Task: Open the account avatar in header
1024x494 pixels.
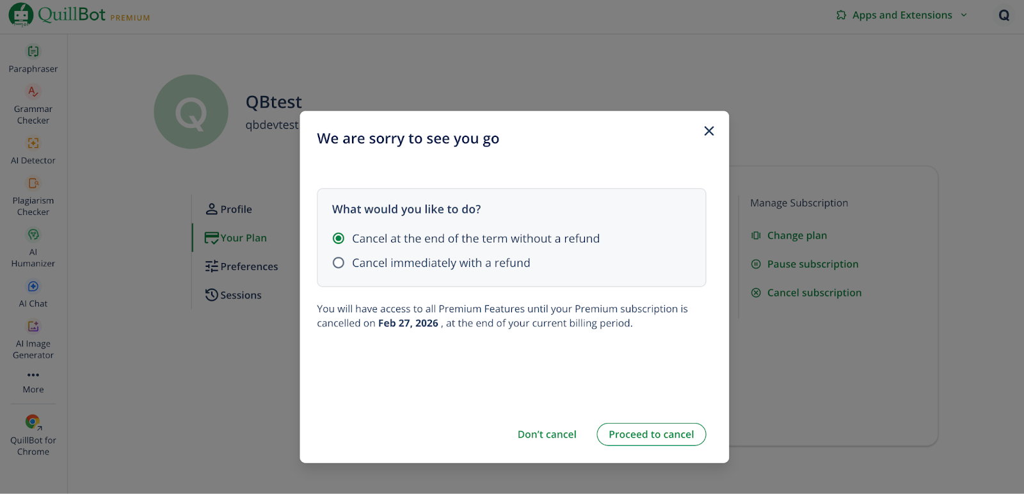Action: 1004,15
